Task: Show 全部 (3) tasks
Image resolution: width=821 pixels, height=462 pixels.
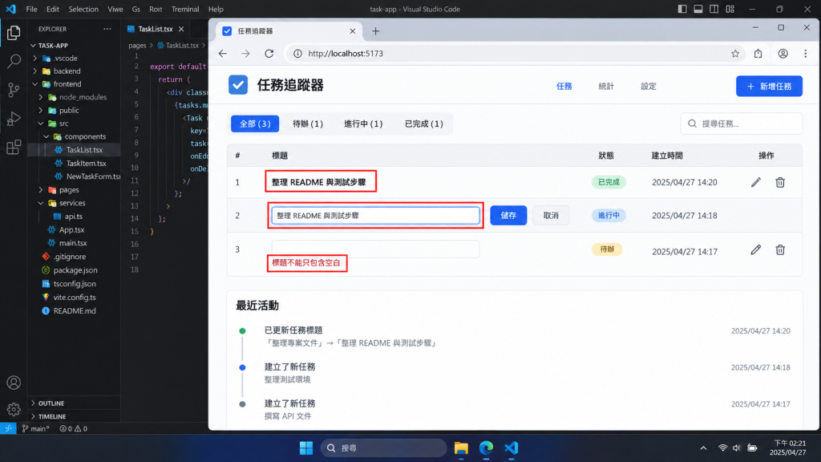Action: tap(255, 124)
